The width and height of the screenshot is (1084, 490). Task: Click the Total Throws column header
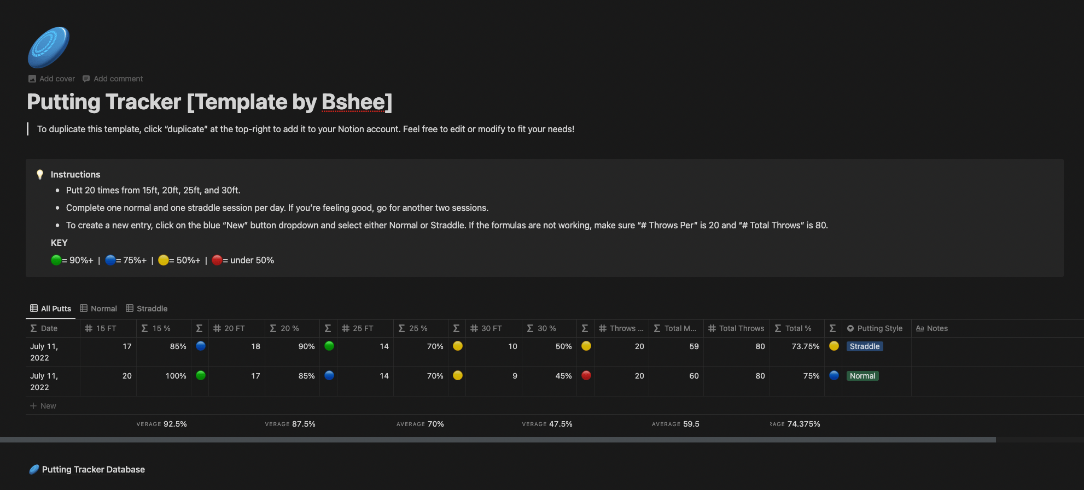click(x=736, y=328)
